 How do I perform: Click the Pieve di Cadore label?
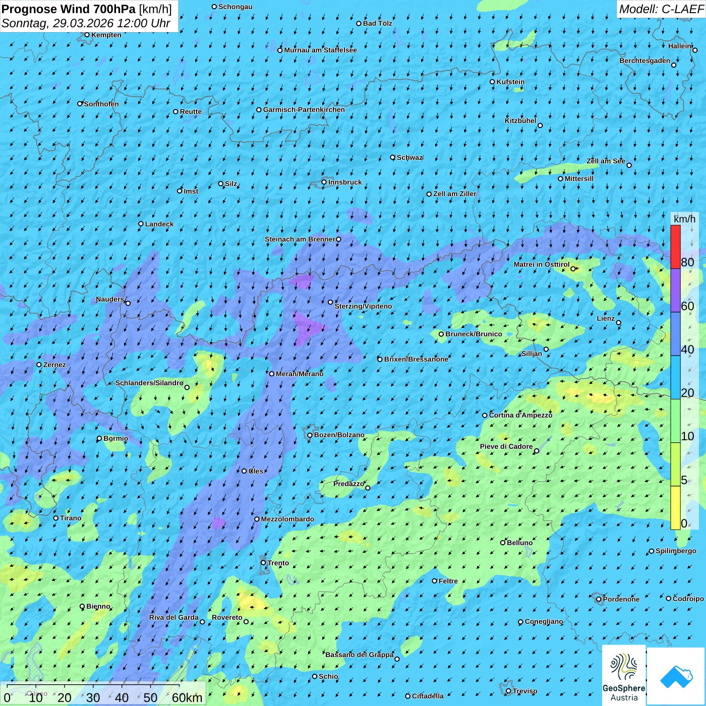pos(506,446)
